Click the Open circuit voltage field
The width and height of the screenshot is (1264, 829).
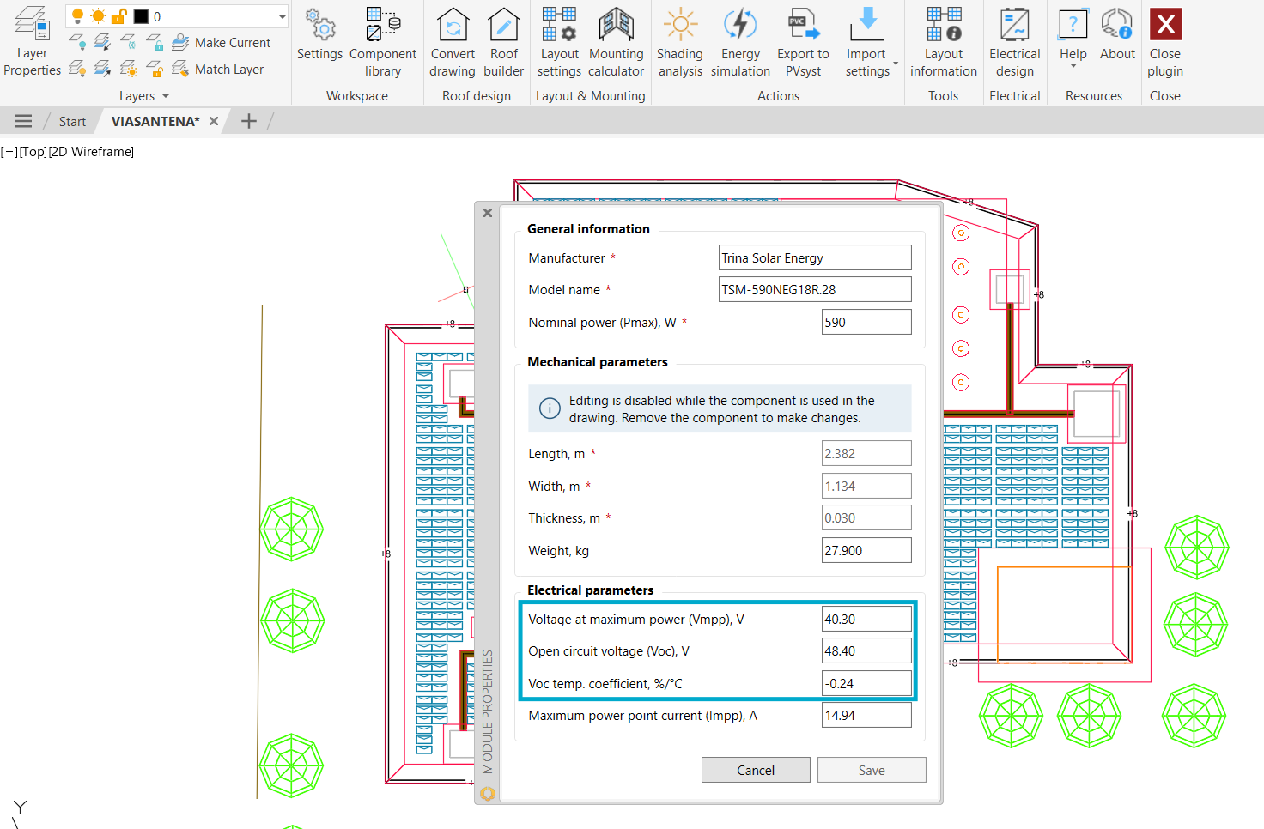point(866,650)
